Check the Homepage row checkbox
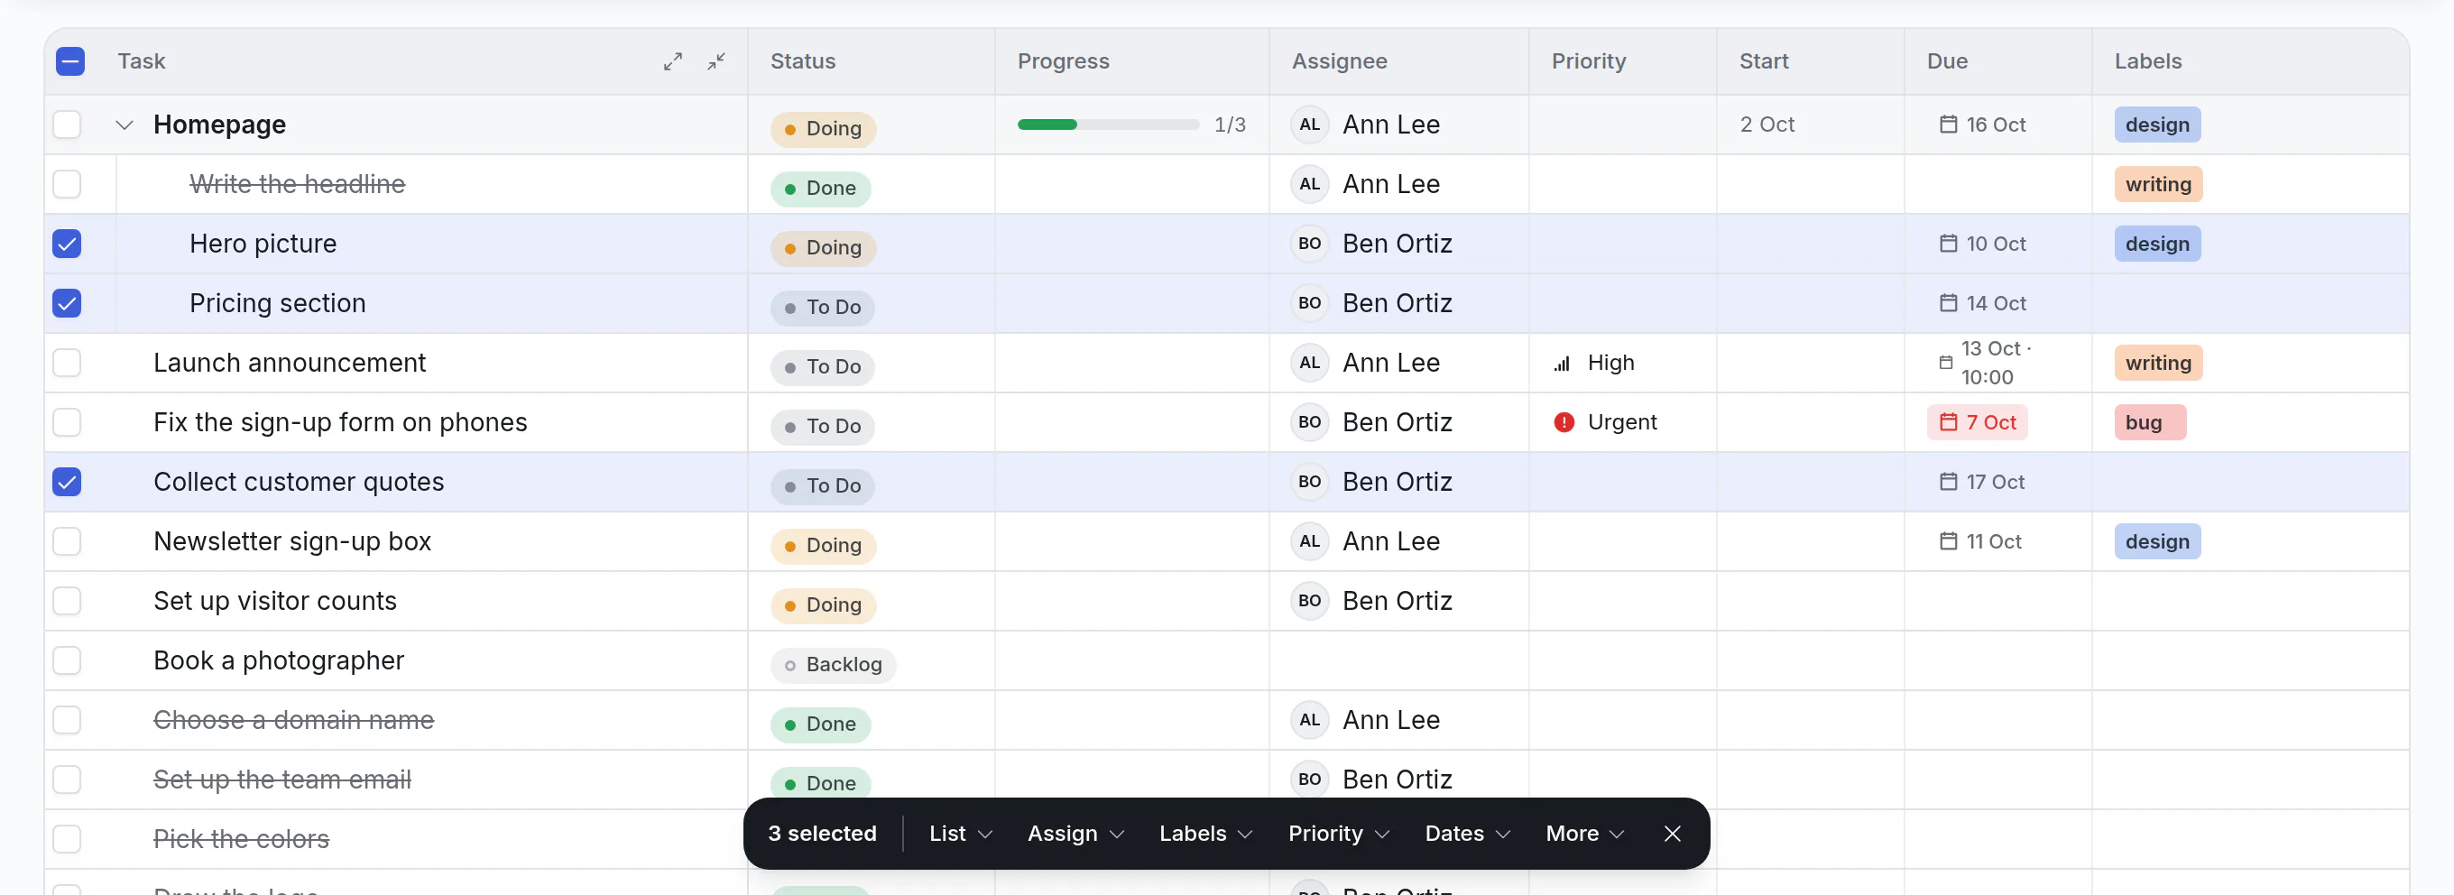Image resolution: width=2454 pixels, height=895 pixels. (67, 125)
